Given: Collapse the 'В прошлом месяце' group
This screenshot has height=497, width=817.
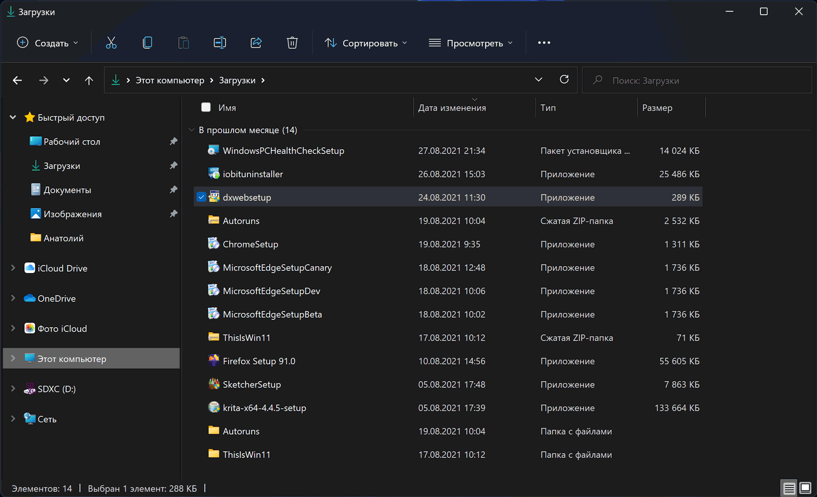Looking at the screenshot, I should click(191, 130).
